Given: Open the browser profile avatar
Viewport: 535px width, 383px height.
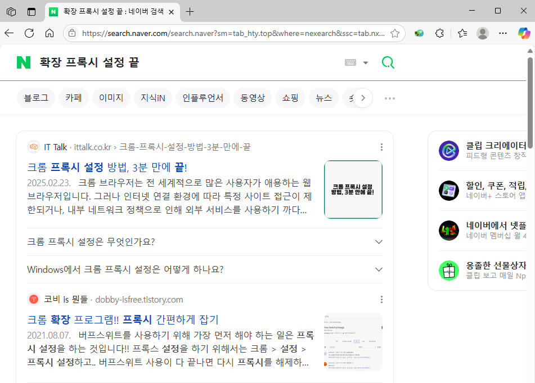Looking at the screenshot, I should 483,33.
